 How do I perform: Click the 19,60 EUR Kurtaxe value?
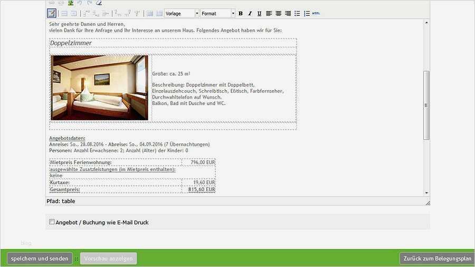[x=204, y=183]
